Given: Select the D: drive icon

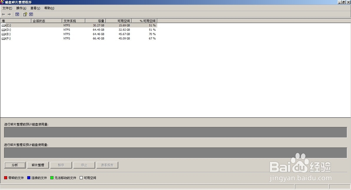Looking at the screenshot, I should 4,30.
